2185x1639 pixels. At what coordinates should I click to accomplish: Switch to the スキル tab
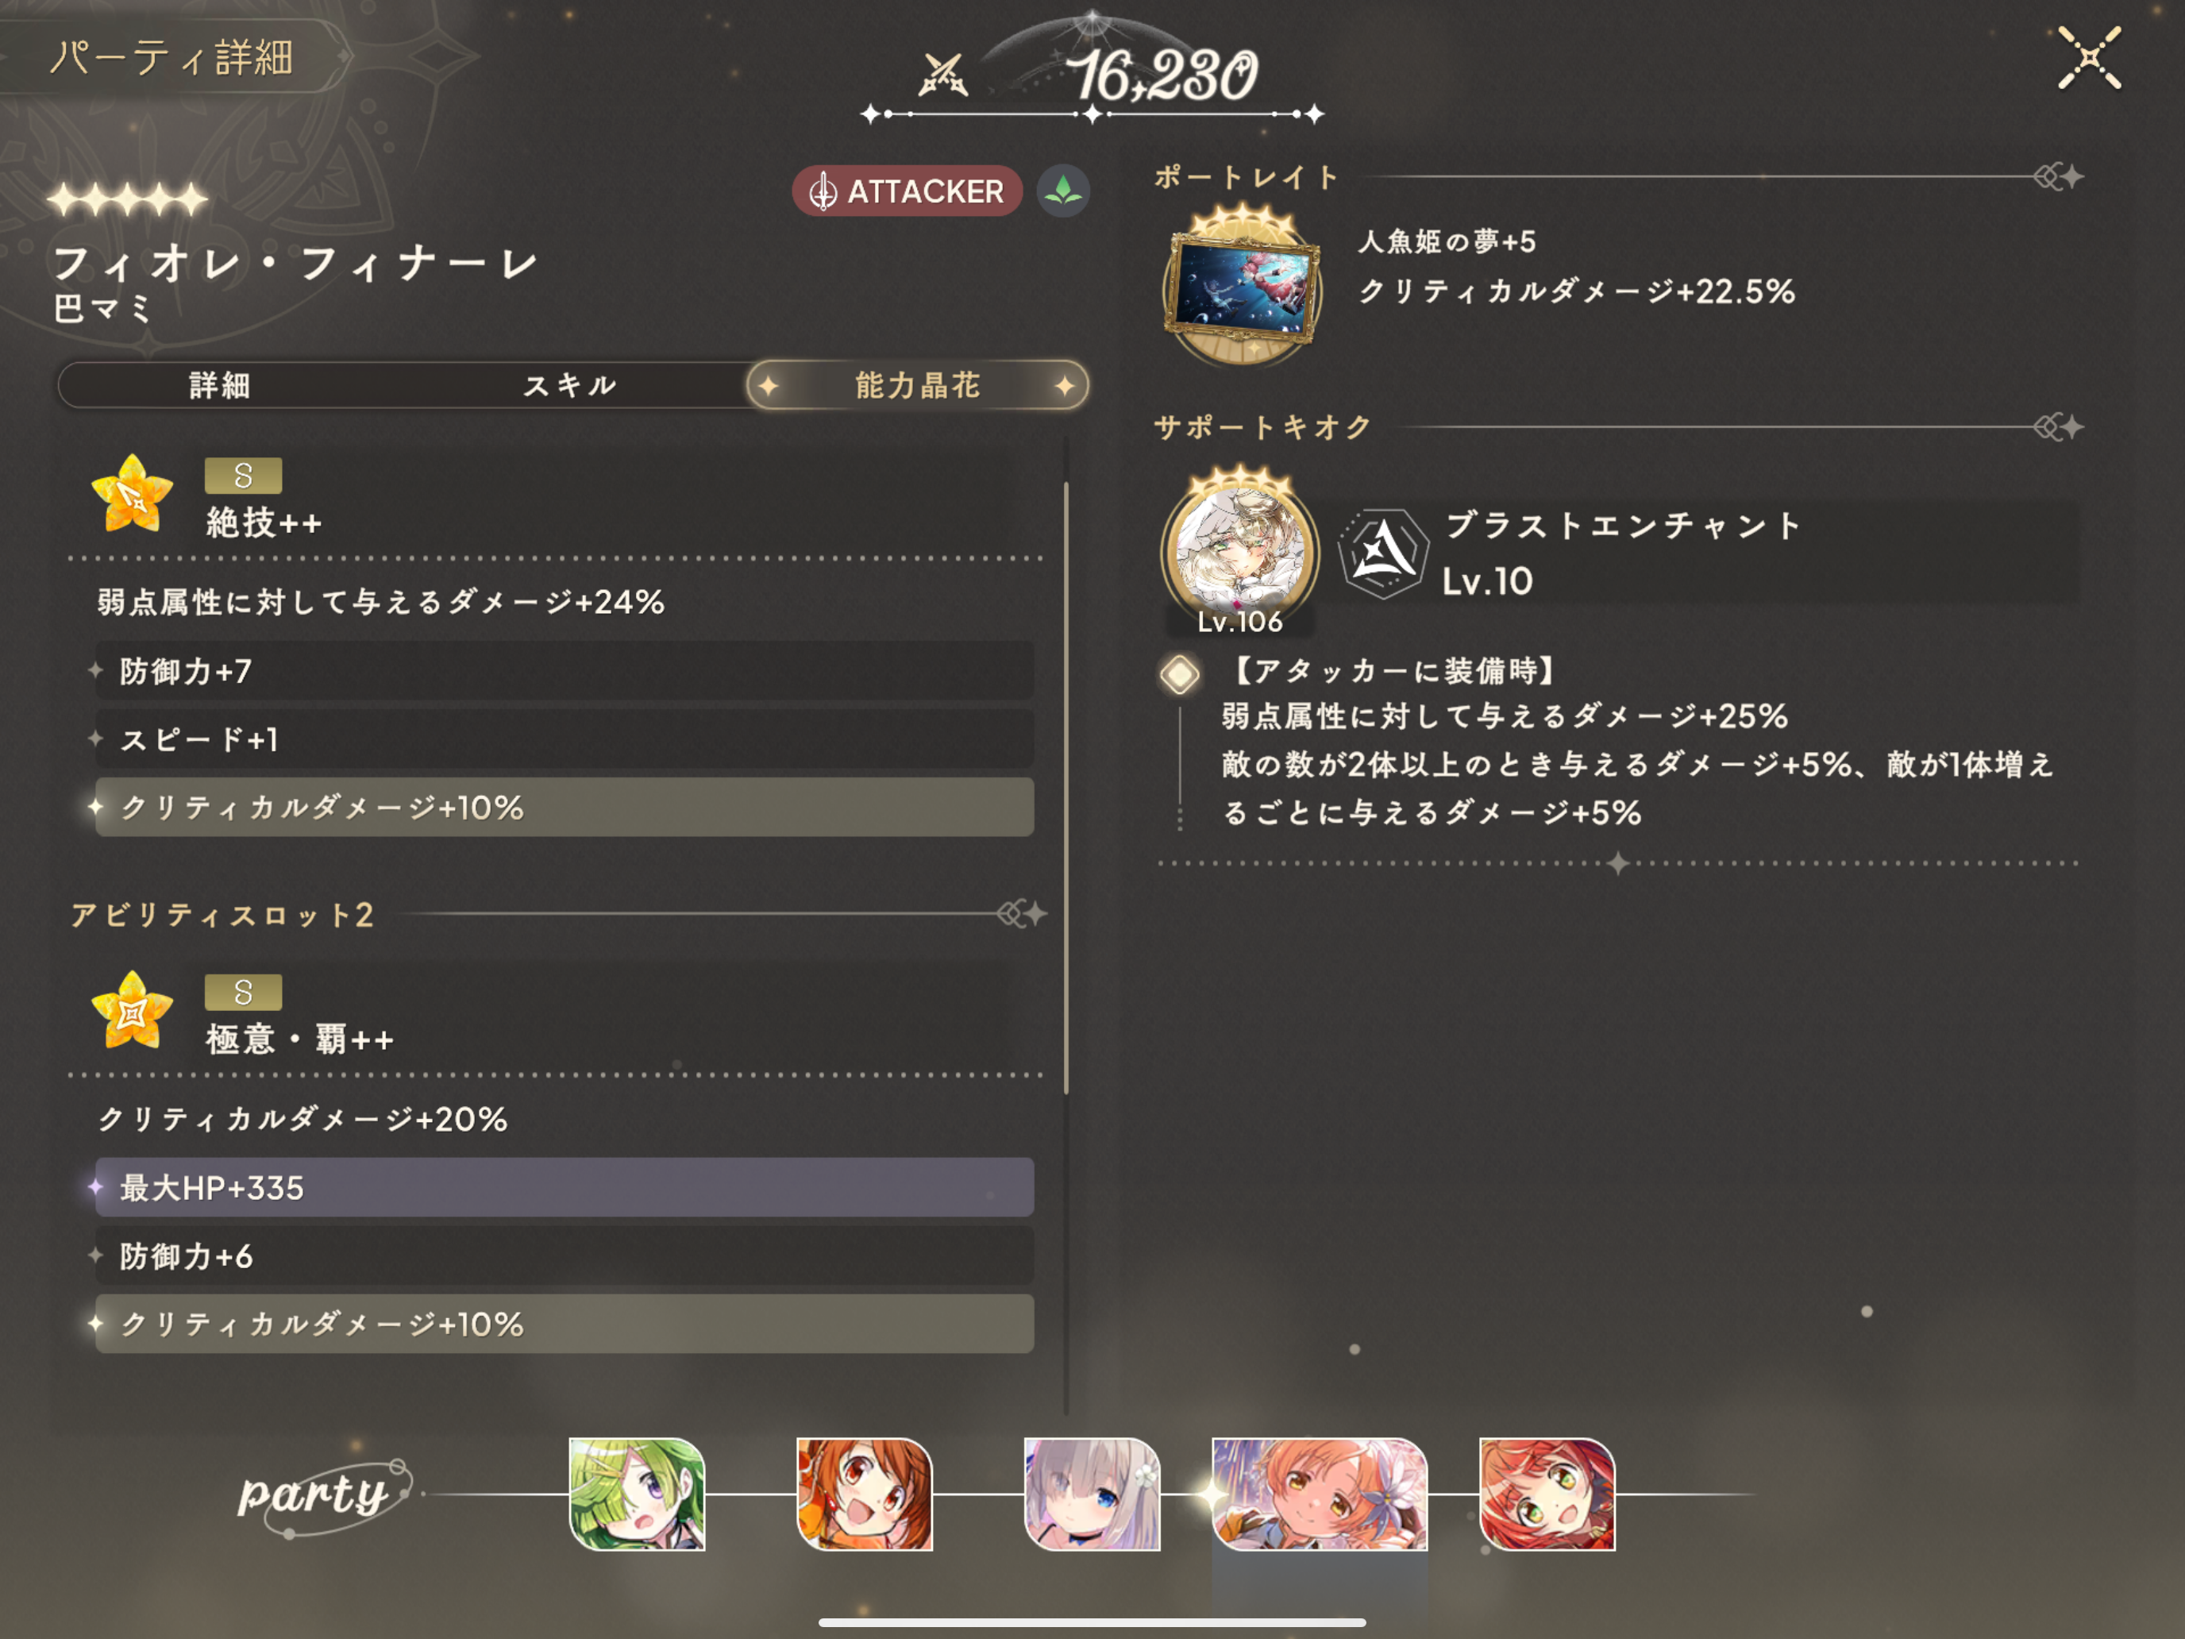(x=570, y=385)
